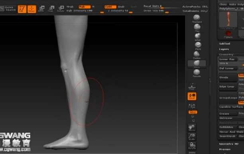This screenshot has height=154, width=244.
Task: Toggle the Local transformation button
Action: [x=192, y=96]
